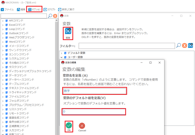This screenshot has width=195, height=135.
Task: Clear filter with orange X in 変数 window
Action: [x=184, y=45]
